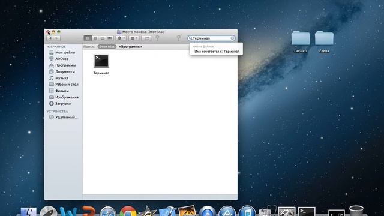The height and width of the screenshot is (216, 384).
Task: Select the Lavalett folder on the desktop
Action: [301, 41]
